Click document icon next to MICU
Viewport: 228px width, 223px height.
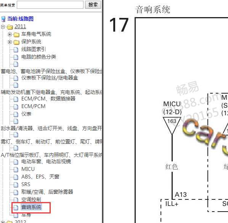pyautogui.click(x=16, y=169)
